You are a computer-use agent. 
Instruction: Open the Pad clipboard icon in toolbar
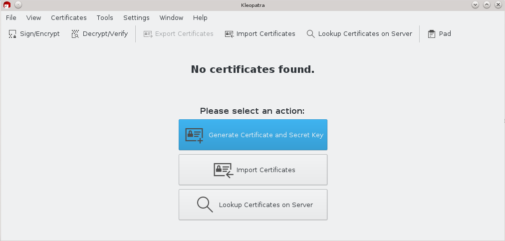432,34
